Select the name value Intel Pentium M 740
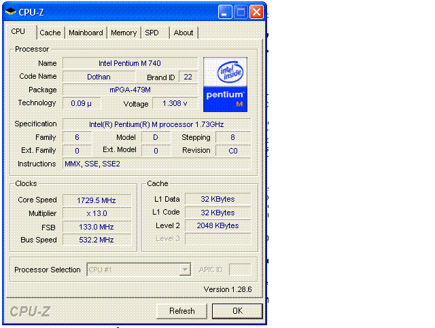The image size is (435, 328). point(130,63)
